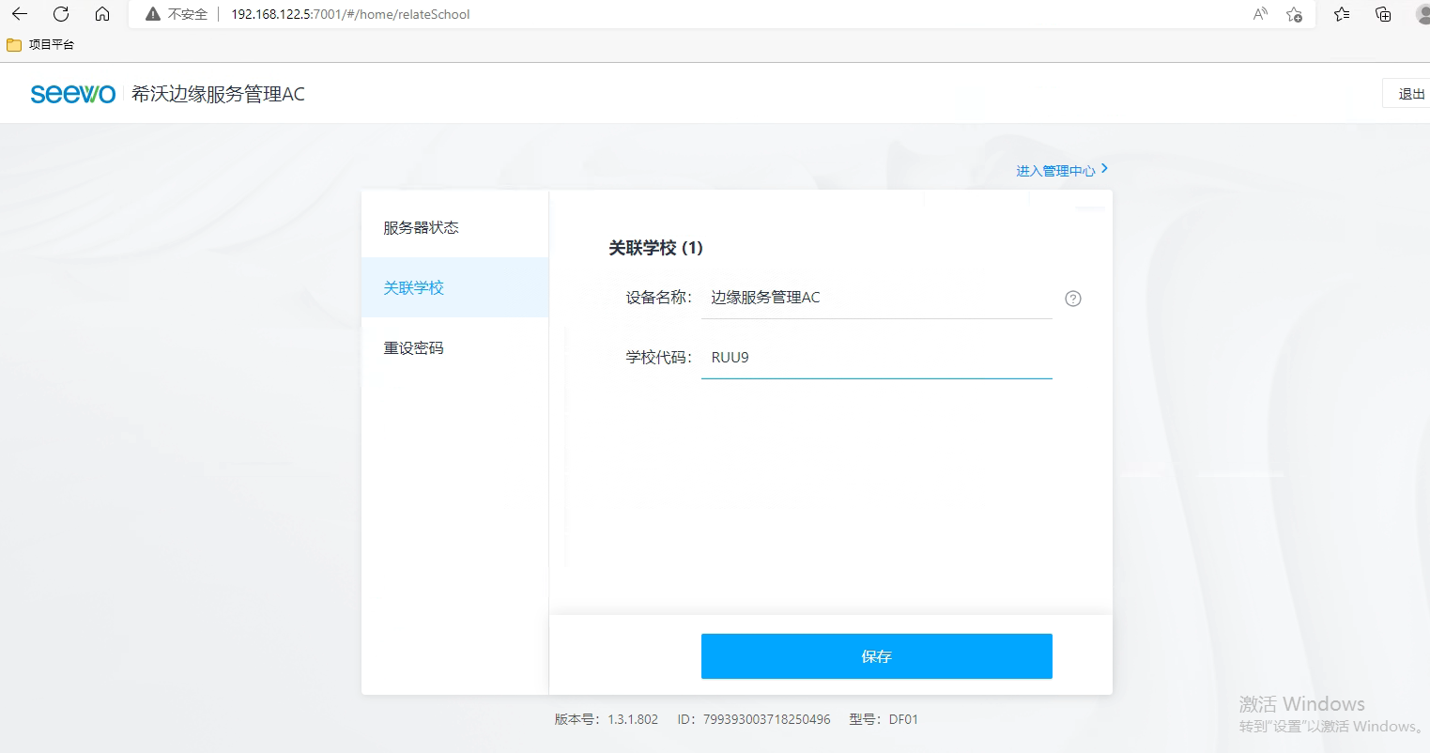Open the browser collections icon
The height and width of the screenshot is (753, 1430).
click(1383, 14)
